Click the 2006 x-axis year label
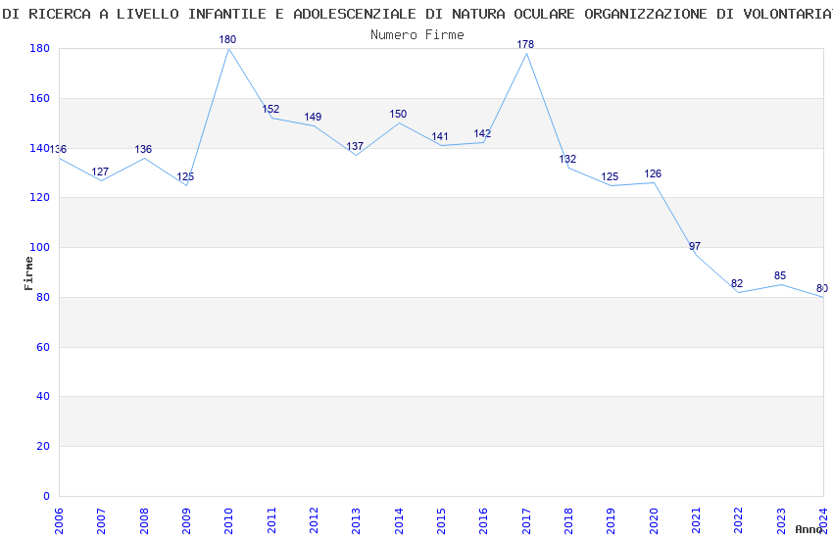 pos(59,521)
